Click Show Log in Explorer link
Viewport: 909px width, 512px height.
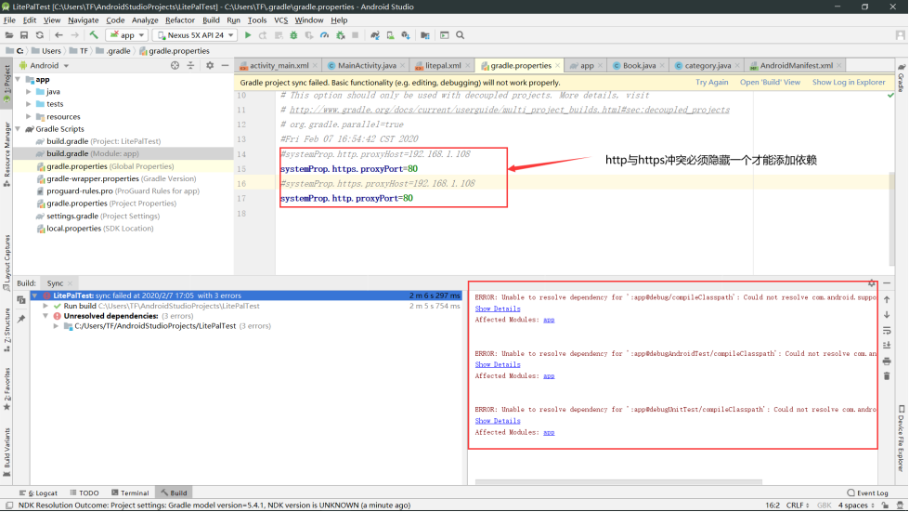point(848,83)
